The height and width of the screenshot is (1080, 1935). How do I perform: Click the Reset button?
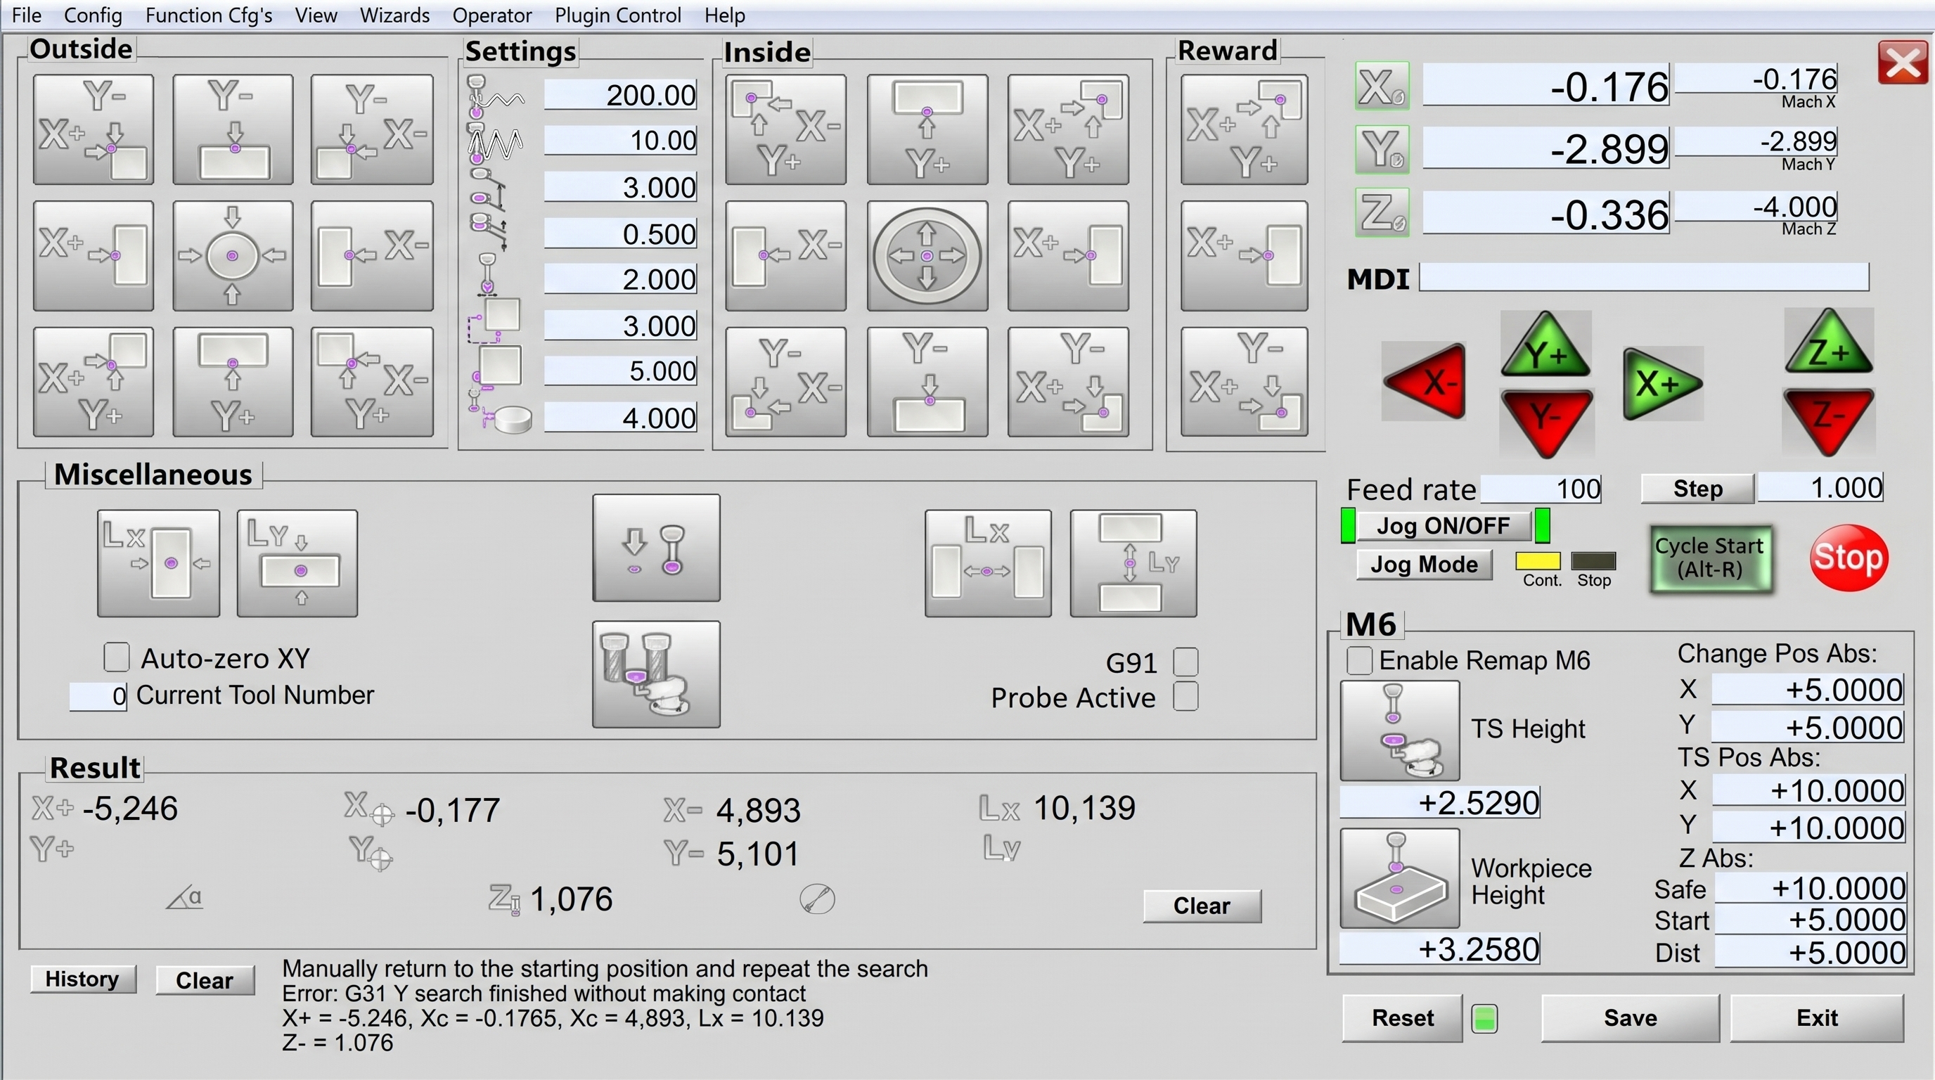click(1403, 1017)
